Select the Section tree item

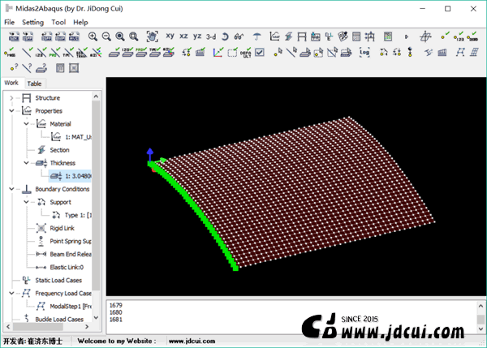[x=59, y=150]
